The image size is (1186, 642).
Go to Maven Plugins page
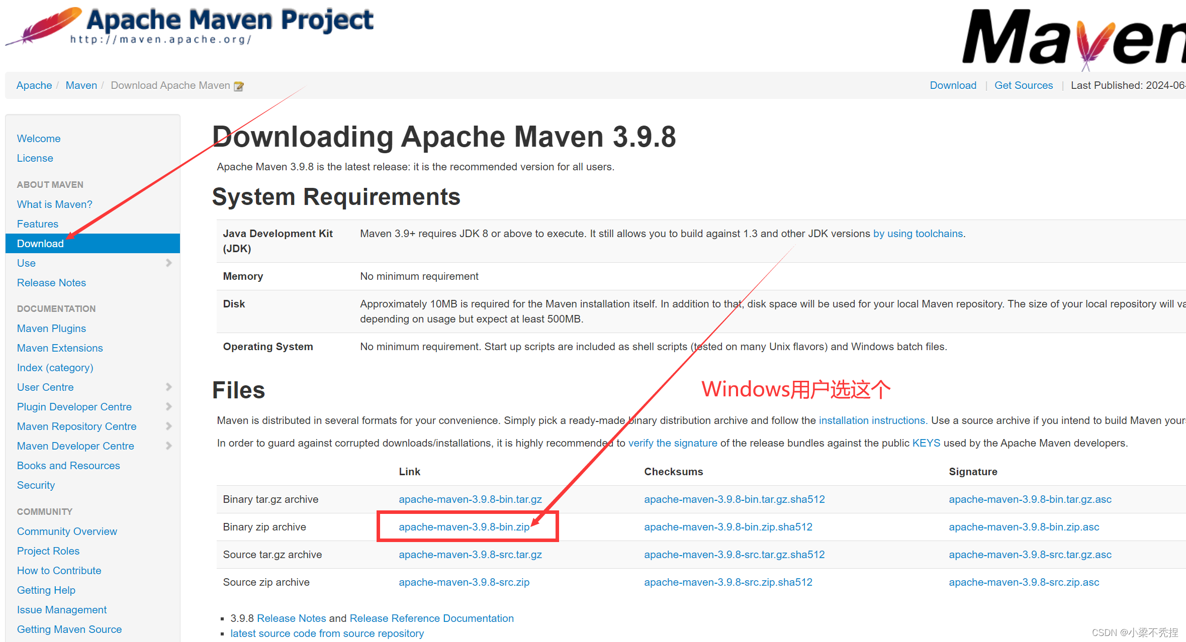coord(51,329)
